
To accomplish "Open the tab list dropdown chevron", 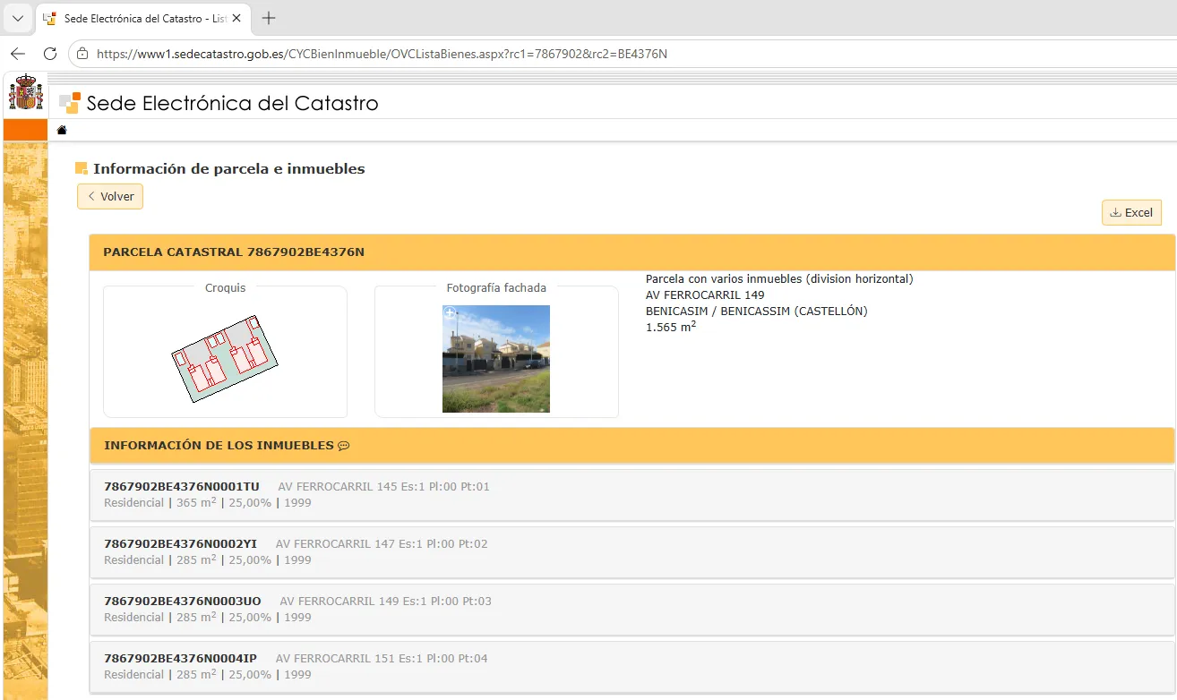I will [17, 18].
